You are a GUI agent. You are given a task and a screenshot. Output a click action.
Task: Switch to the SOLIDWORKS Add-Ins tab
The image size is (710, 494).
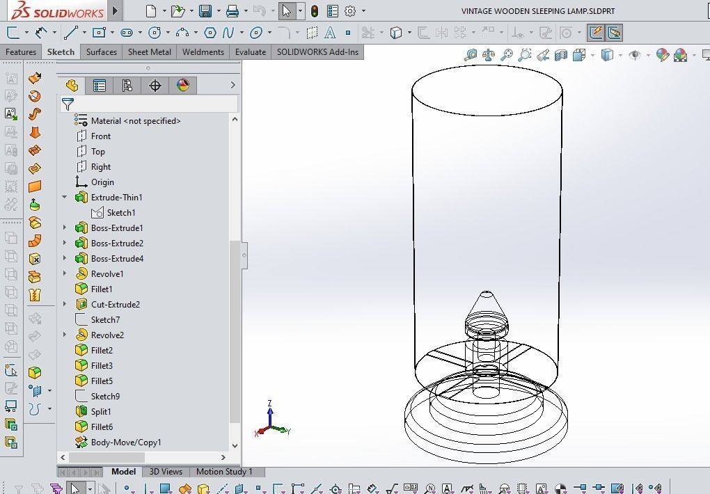(317, 52)
